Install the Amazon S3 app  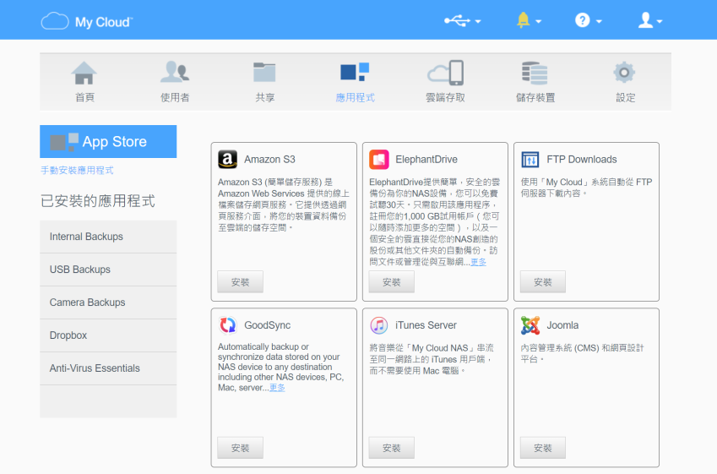click(x=240, y=282)
